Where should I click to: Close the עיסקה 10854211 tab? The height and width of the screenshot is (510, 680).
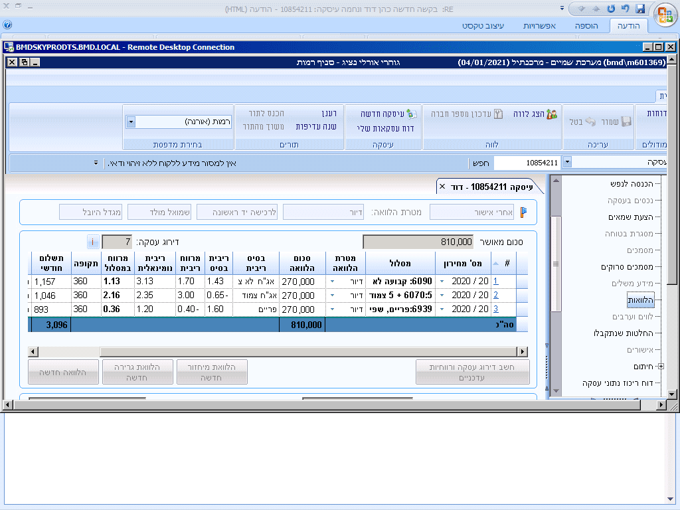tap(442, 187)
